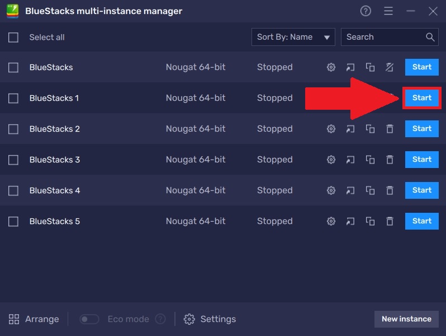
Task: Open settings gear for BlueStacks 2
Action: (331, 129)
